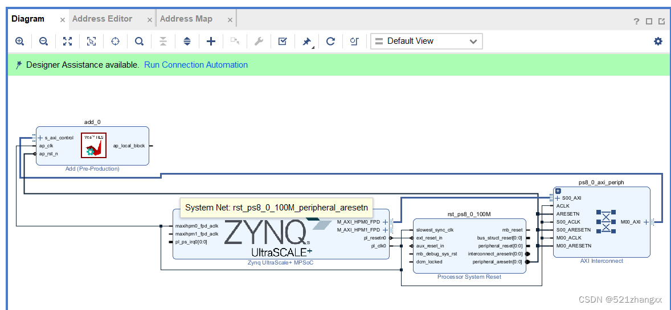
Task: Click the Designer Assistance wand icon
Action: click(x=18, y=65)
